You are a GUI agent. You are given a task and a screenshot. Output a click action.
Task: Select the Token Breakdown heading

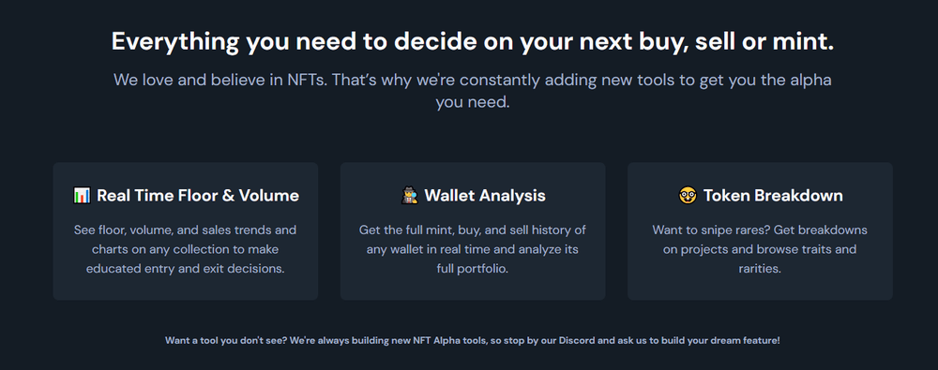pyautogui.click(x=773, y=196)
